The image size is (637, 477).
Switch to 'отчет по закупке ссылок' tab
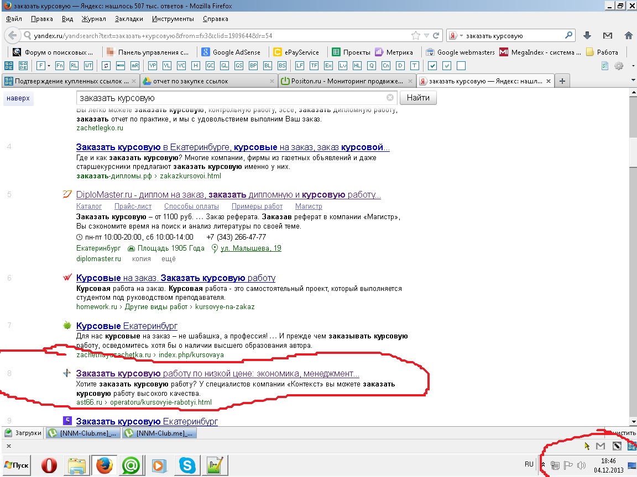[209, 81]
